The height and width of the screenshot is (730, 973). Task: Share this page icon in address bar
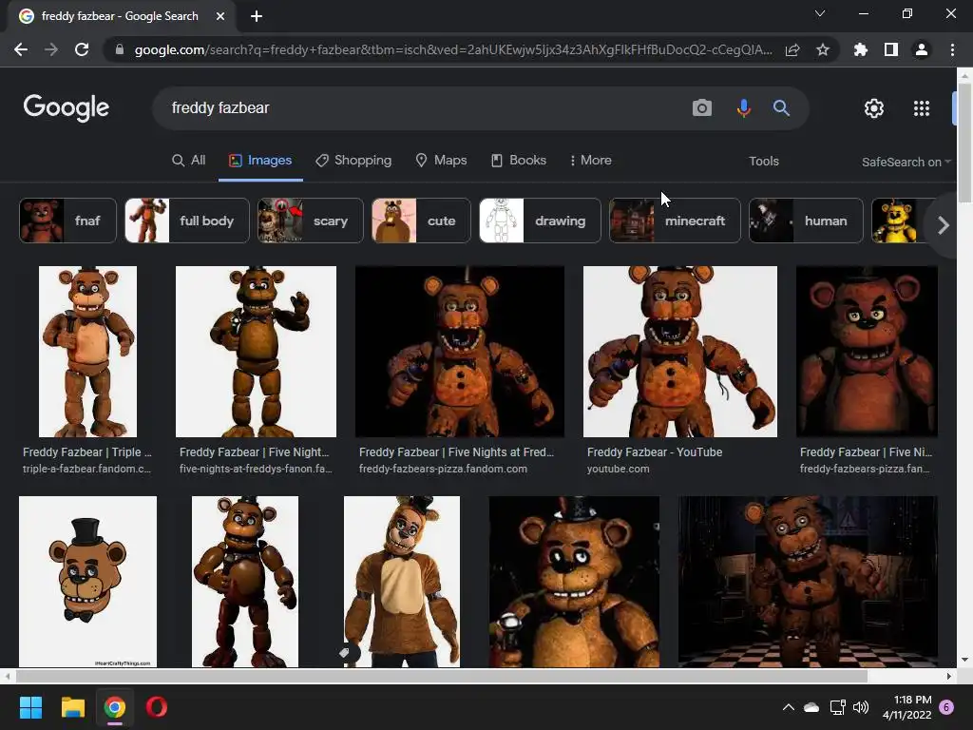[x=792, y=50]
